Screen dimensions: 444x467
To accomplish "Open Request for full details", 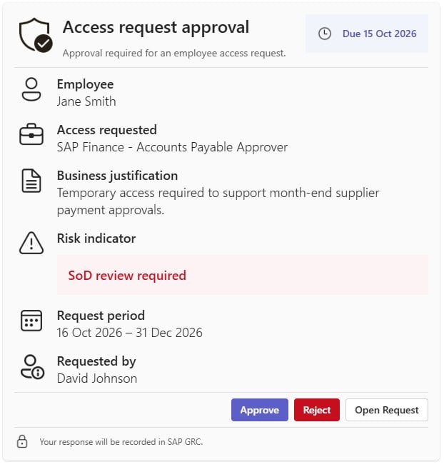I will pyautogui.click(x=386, y=410).
